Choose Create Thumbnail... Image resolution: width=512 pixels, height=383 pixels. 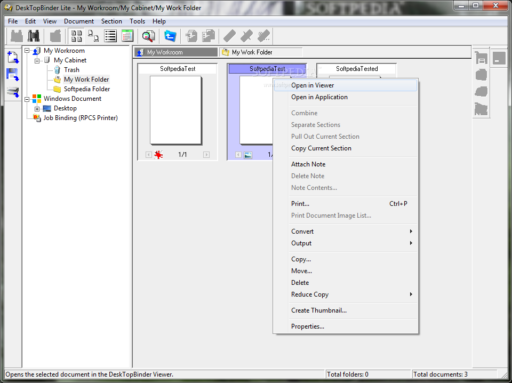[346, 311]
